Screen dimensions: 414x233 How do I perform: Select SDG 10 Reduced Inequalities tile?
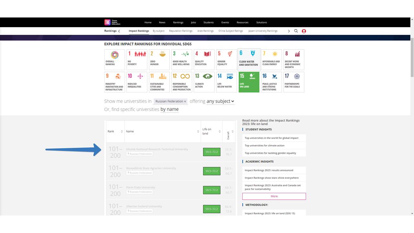(x=137, y=82)
